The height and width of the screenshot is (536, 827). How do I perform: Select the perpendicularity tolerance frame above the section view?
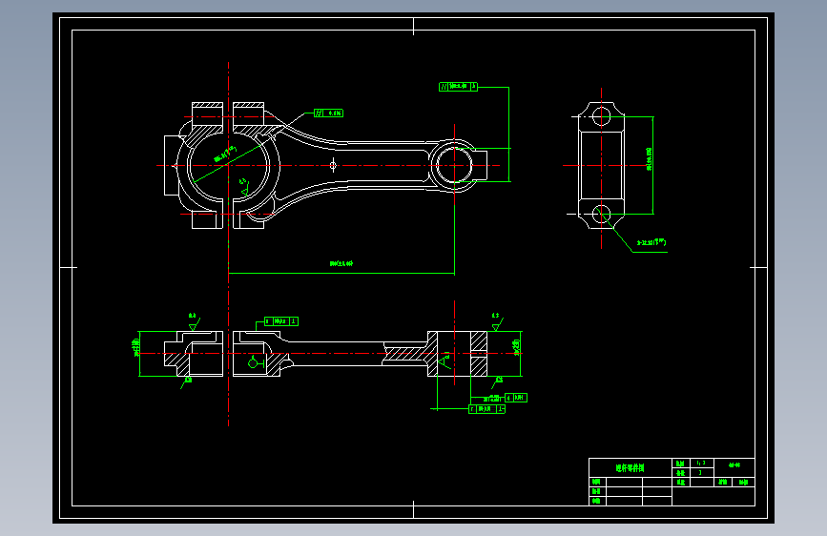point(281,321)
